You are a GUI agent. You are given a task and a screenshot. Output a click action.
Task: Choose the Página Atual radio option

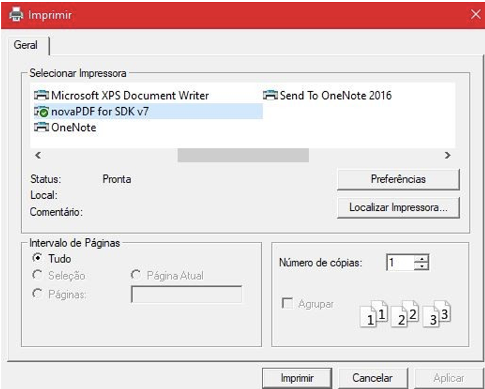135,275
